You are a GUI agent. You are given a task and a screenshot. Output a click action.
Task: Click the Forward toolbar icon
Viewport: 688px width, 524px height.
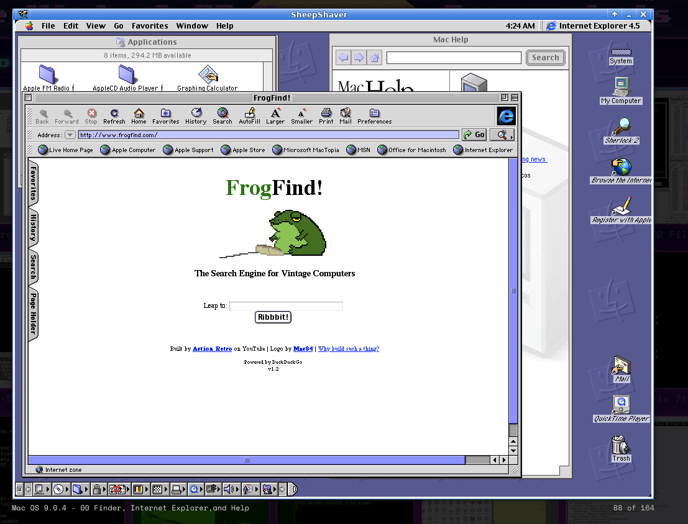click(67, 116)
